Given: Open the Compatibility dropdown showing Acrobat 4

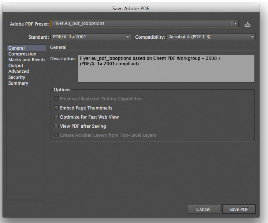Looking at the screenshot, I should (211, 37).
